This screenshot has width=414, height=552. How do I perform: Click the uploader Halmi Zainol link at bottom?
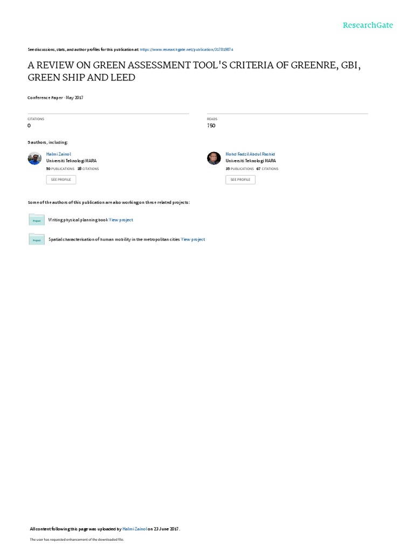point(134,529)
